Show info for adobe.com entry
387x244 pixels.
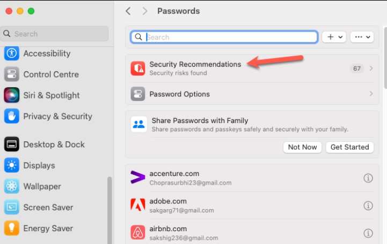pyautogui.click(x=368, y=205)
